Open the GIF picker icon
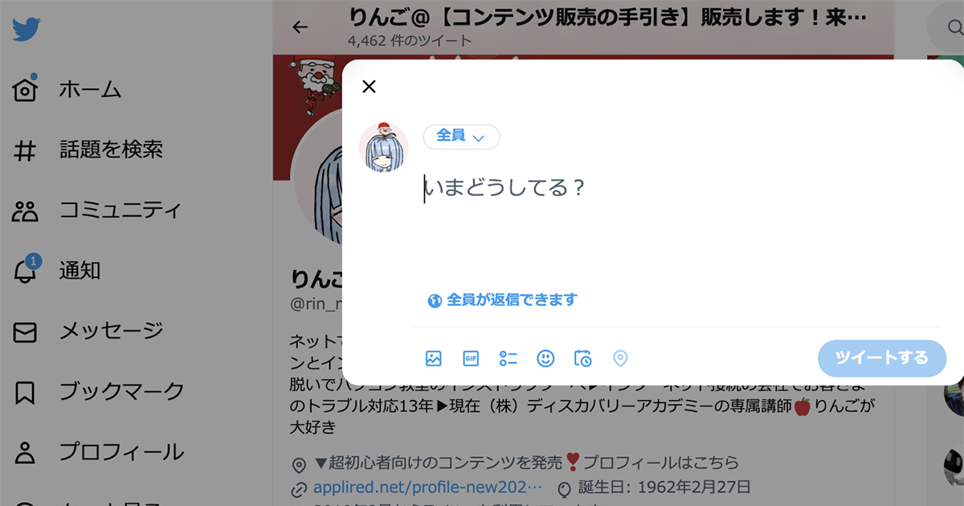 click(x=471, y=359)
